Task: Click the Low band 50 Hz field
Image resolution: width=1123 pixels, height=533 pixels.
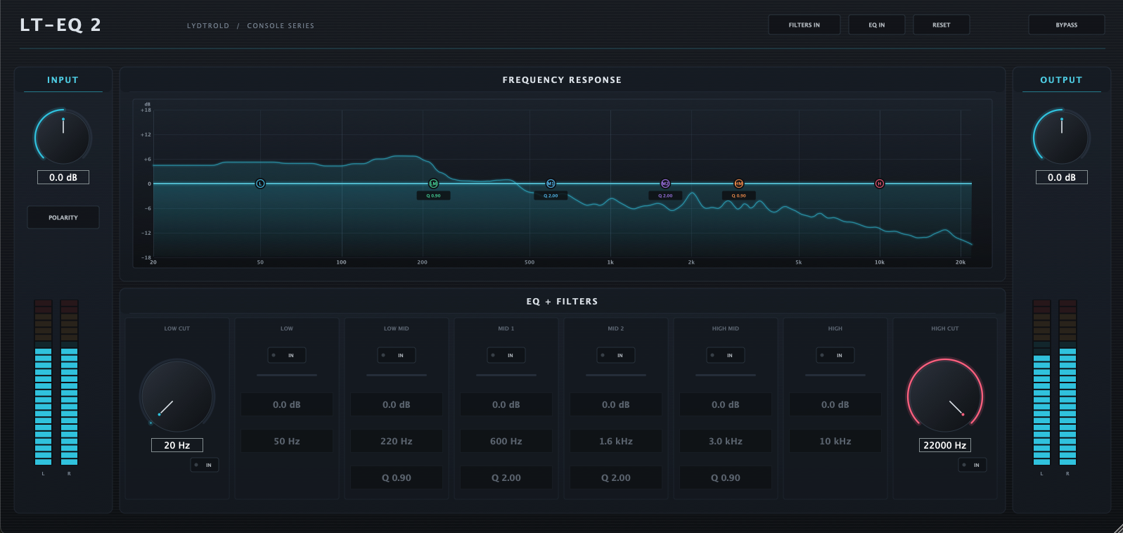Action: point(287,441)
